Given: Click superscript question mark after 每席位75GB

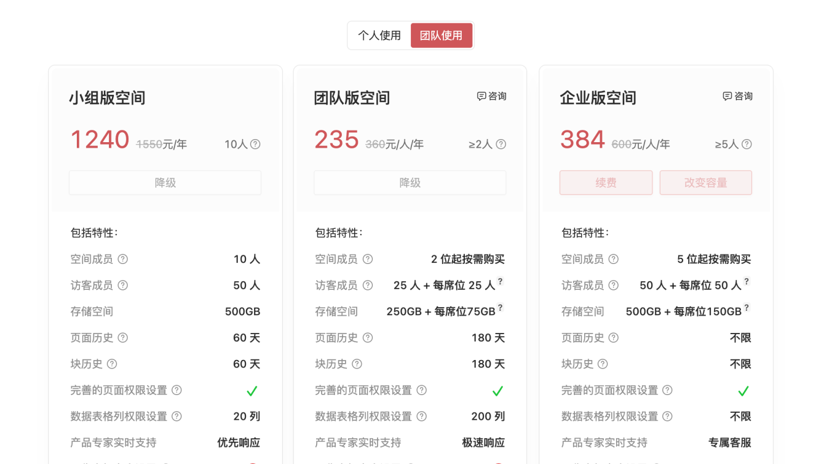Looking at the screenshot, I should pyautogui.click(x=501, y=308).
